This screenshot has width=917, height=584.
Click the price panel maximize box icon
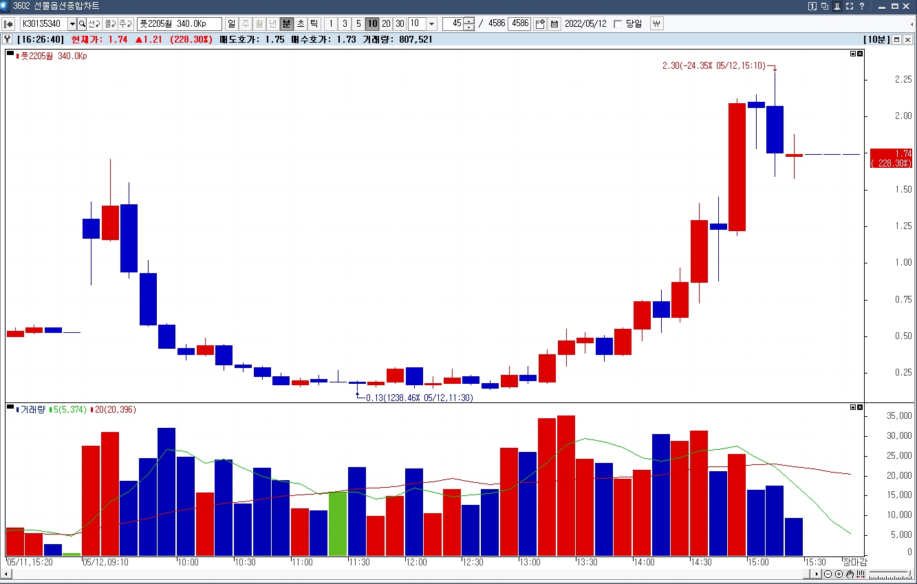853,53
